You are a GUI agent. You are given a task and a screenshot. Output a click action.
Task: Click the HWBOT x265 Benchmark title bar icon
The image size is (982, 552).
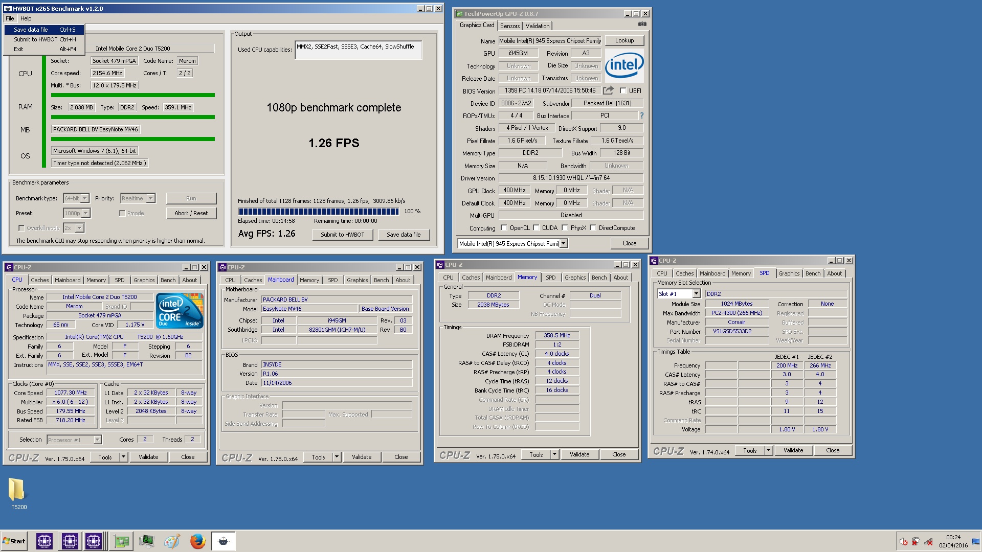8,9
